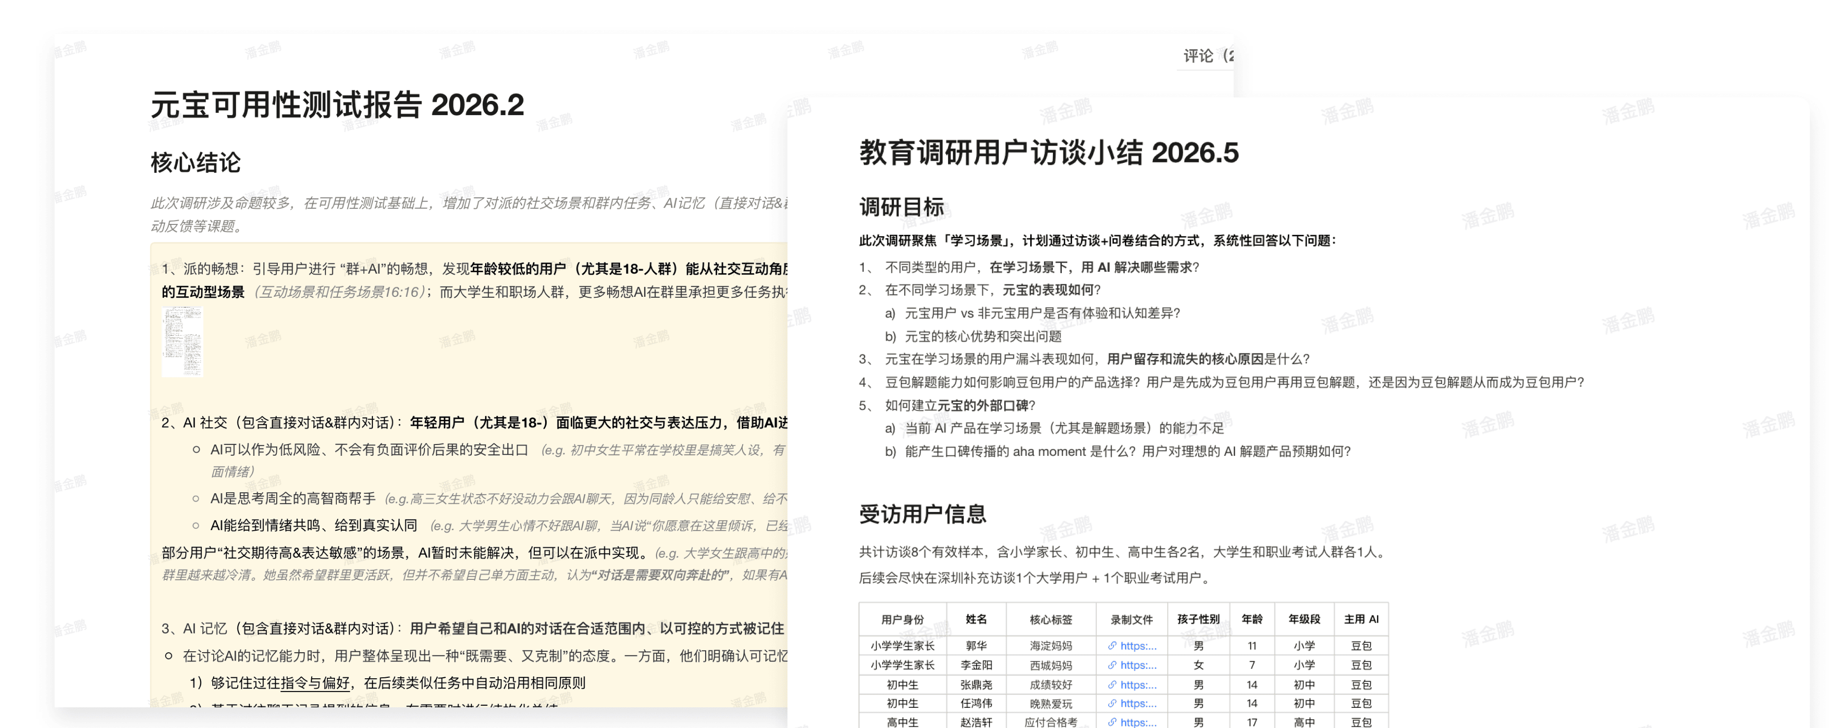This screenshot has height=728, width=1832.
Task: Click the age cell '11' for 郭华
Action: coord(1252,645)
